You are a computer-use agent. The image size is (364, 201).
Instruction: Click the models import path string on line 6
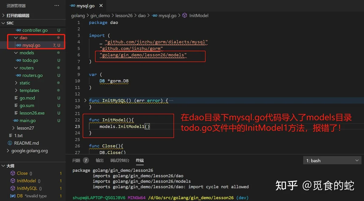coord(143,55)
